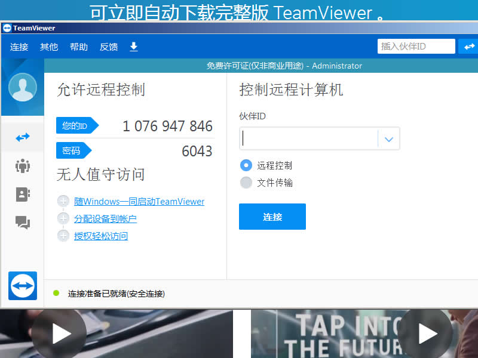Select the 文件传输 radio button

tap(246, 183)
